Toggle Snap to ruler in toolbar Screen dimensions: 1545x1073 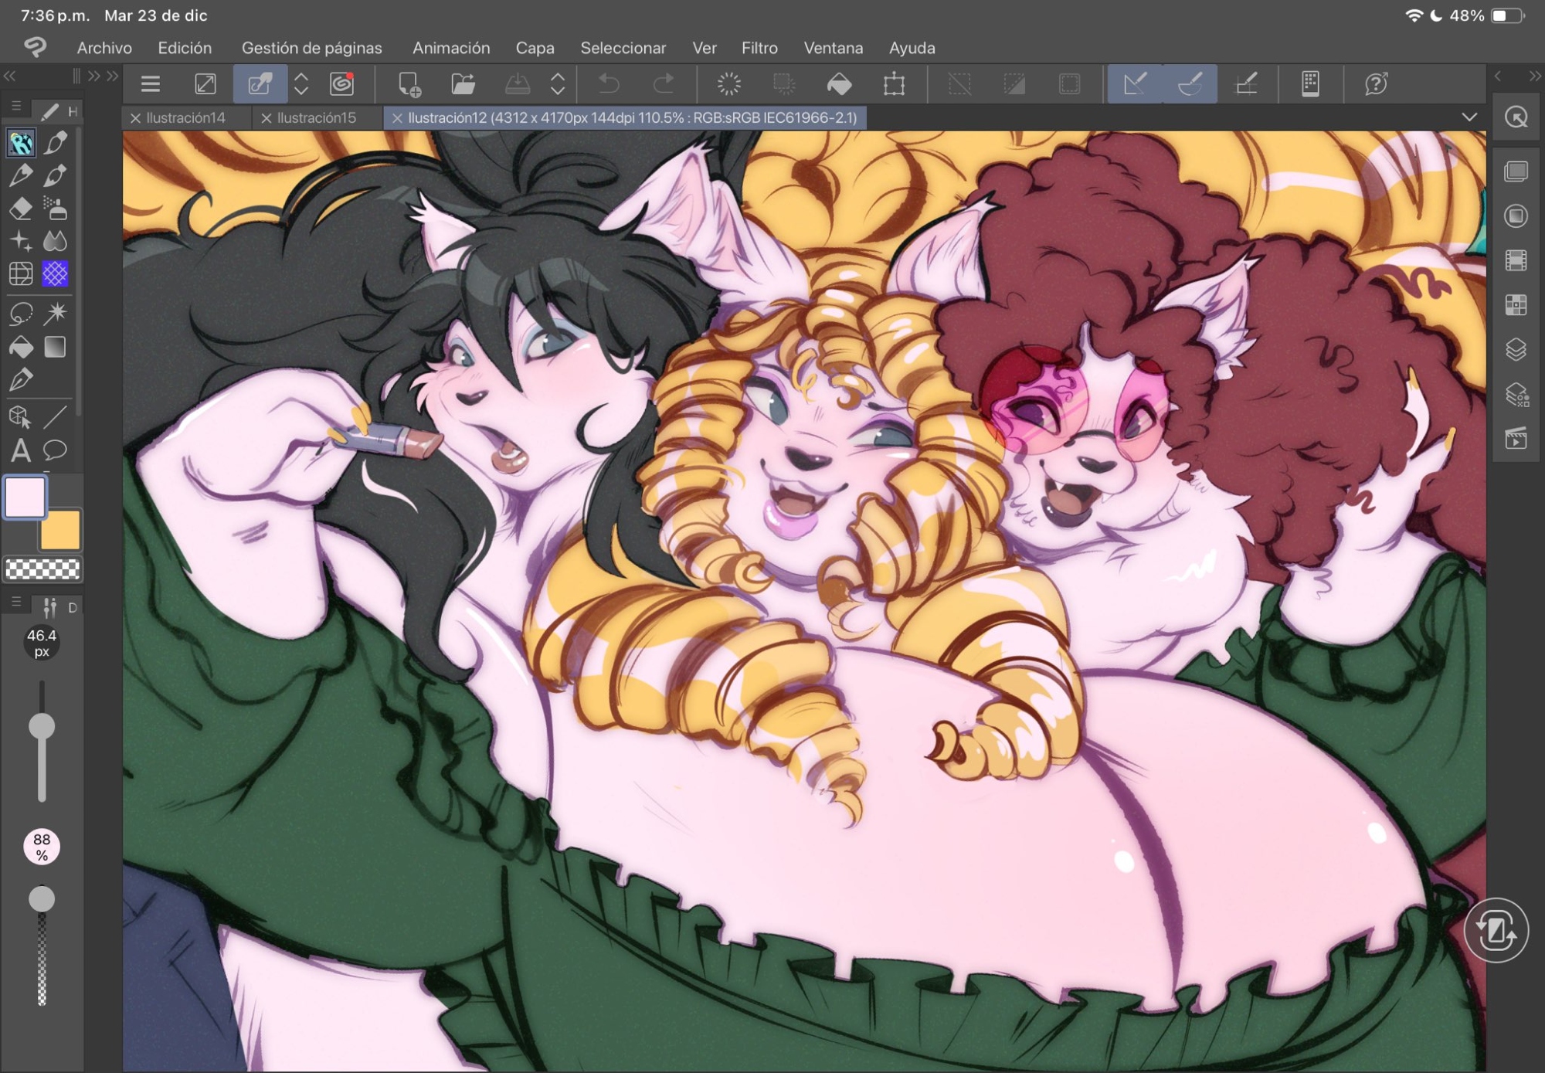1135,84
